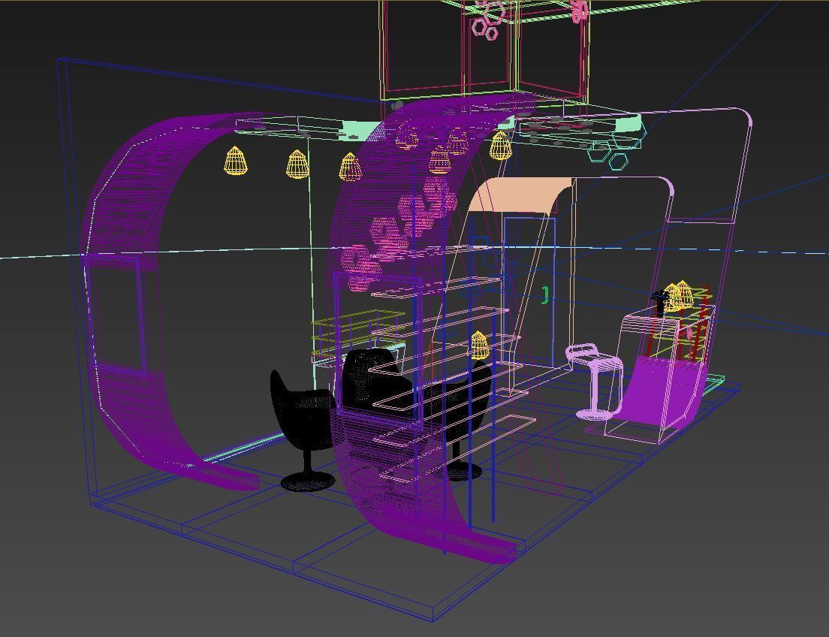
Task: Select the green bracket-shaped door handle
Action: click(x=546, y=294)
